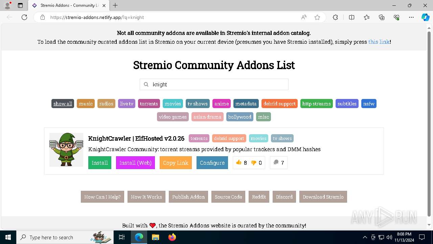Open comments bubble icon for KnightCrawler

[276, 162]
